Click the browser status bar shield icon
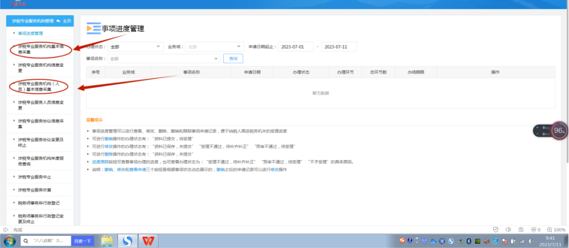The width and height of the screenshot is (569, 248). tap(495, 230)
